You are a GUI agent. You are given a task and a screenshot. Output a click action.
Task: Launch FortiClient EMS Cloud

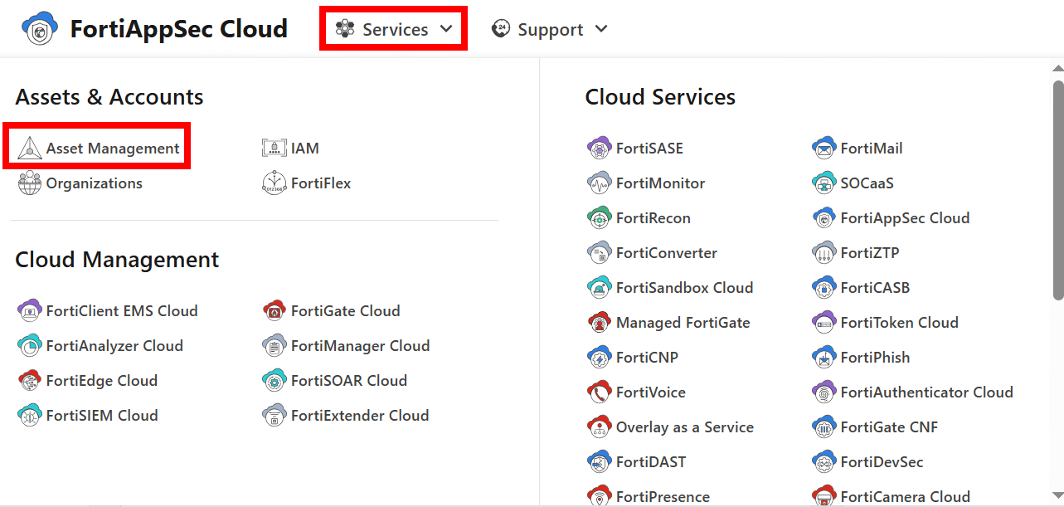[120, 310]
